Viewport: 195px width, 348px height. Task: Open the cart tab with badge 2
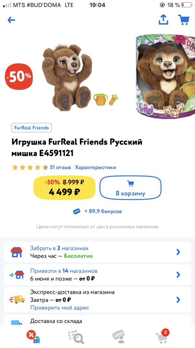point(162,336)
